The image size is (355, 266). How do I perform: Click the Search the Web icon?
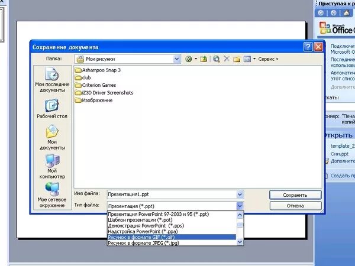(217, 59)
